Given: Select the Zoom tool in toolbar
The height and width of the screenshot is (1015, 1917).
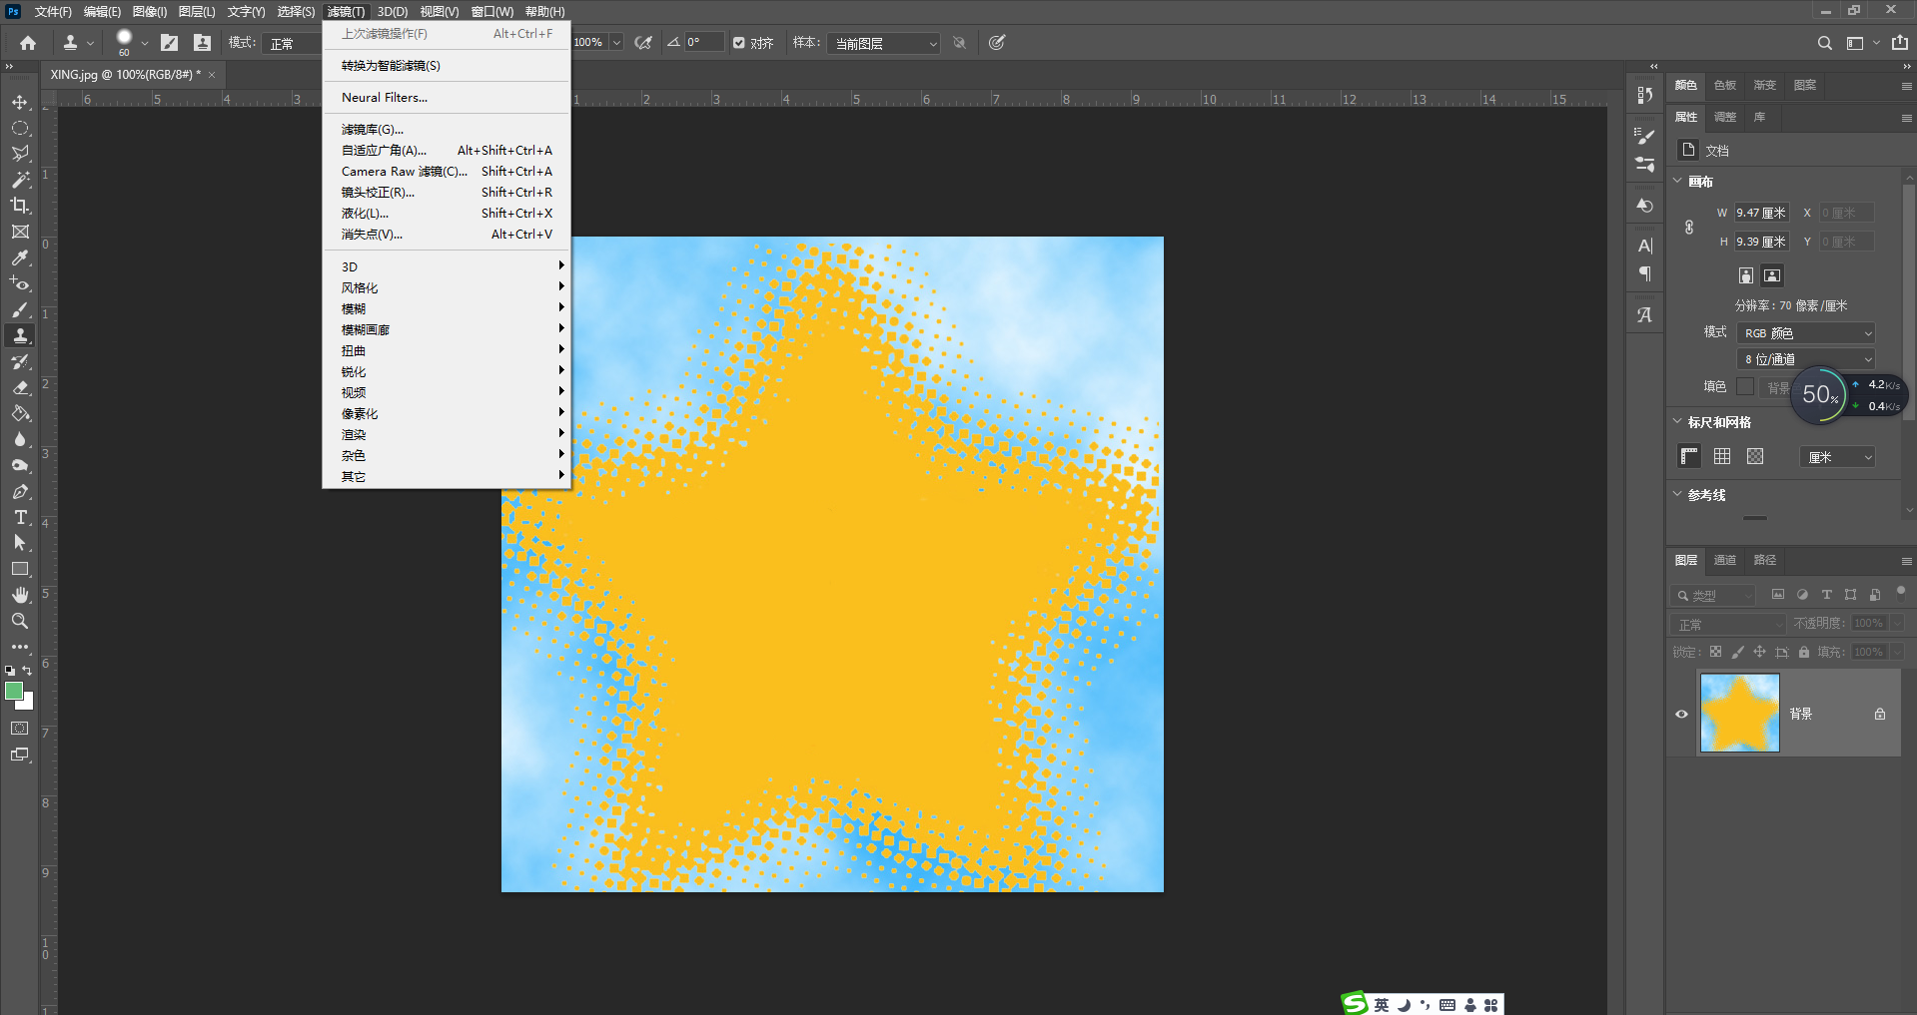Looking at the screenshot, I should tap(20, 621).
